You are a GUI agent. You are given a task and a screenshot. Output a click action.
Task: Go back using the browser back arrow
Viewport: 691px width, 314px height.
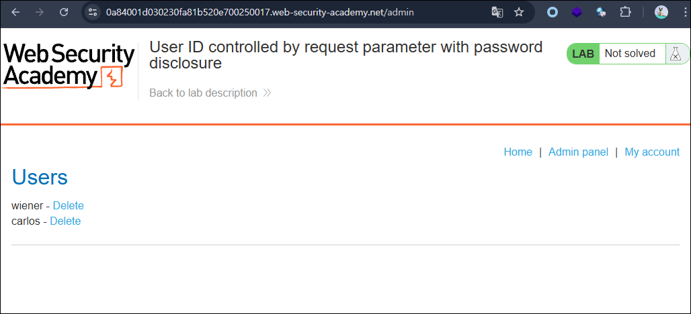(15, 12)
